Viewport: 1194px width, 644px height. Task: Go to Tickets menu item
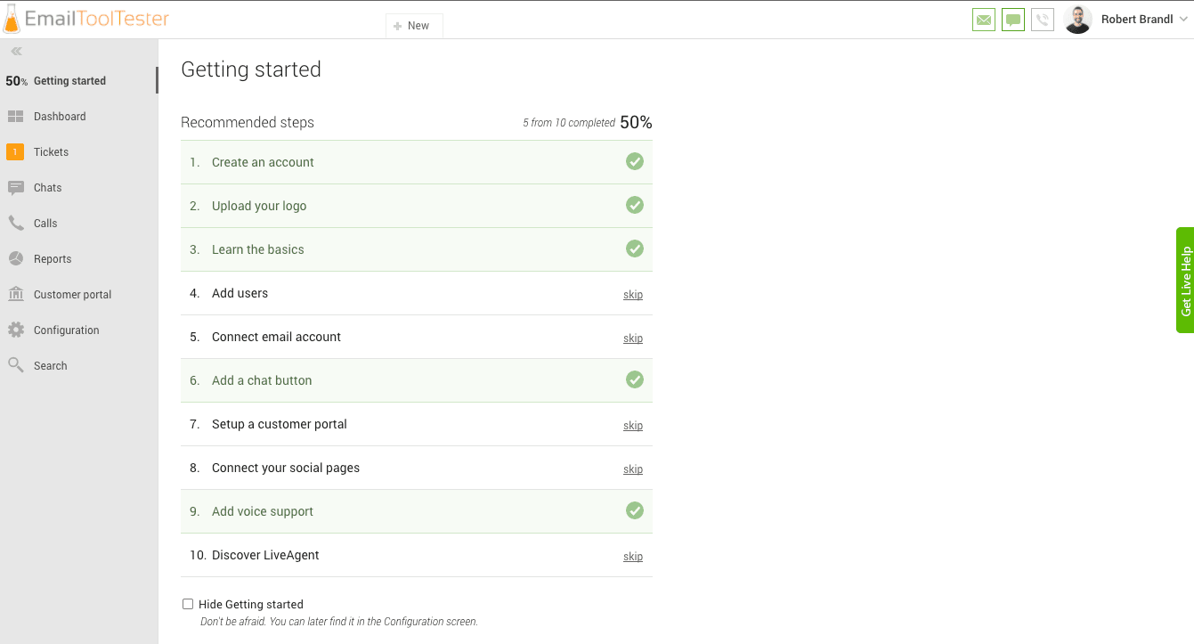(x=51, y=152)
